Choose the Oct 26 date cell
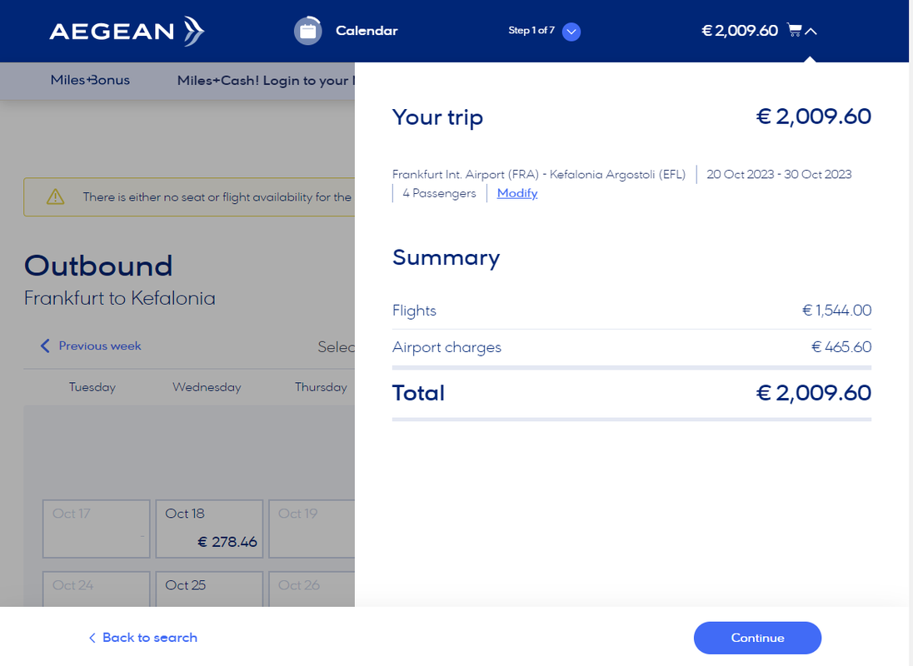 tap(312, 589)
